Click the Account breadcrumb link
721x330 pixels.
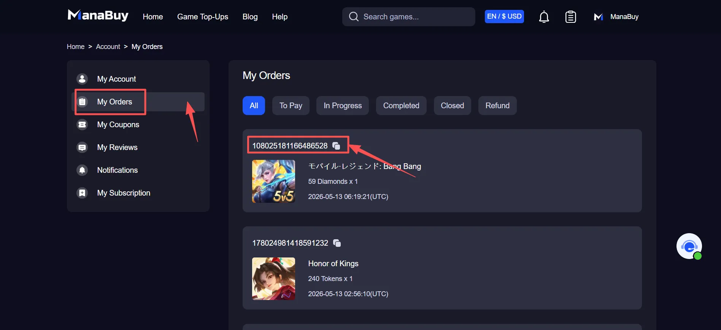[108, 47]
